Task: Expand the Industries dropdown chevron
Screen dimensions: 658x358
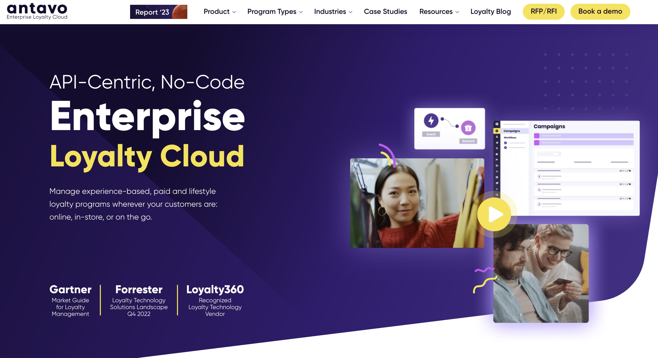Action: click(x=350, y=12)
